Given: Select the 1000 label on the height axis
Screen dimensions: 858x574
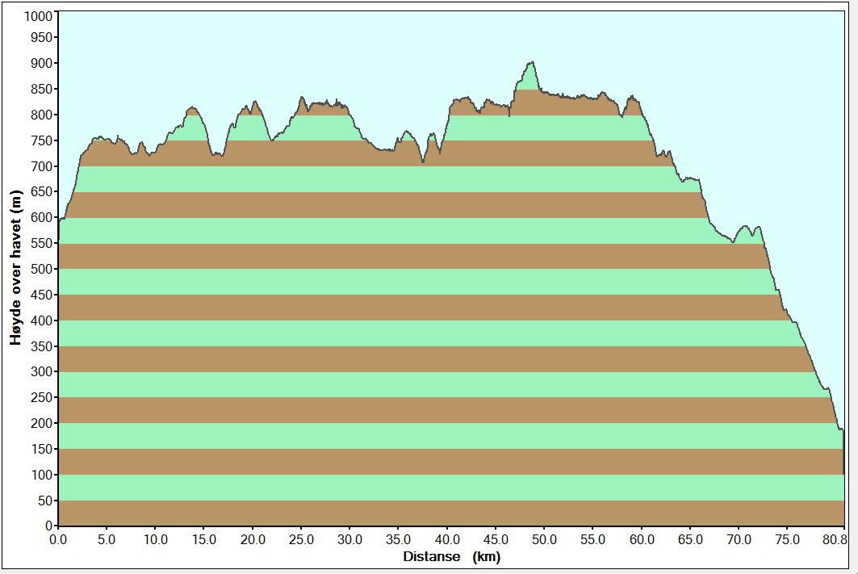Looking at the screenshot, I should click(37, 16).
